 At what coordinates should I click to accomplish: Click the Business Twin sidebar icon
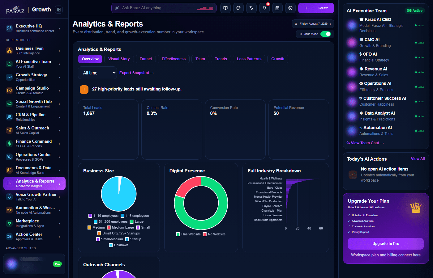pos(9,51)
